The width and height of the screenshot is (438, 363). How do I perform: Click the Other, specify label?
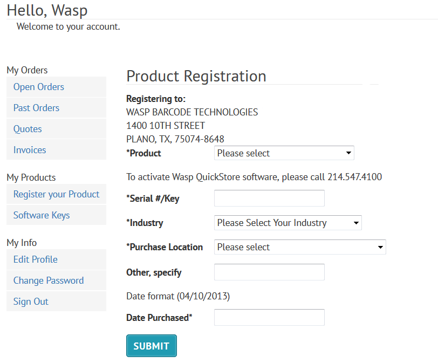[x=154, y=272]
